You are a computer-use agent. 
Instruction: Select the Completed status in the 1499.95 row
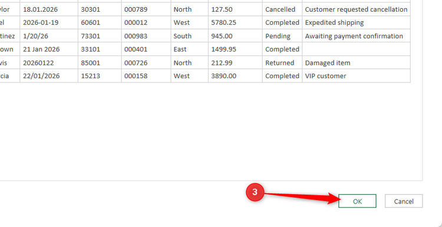(282, 49)
